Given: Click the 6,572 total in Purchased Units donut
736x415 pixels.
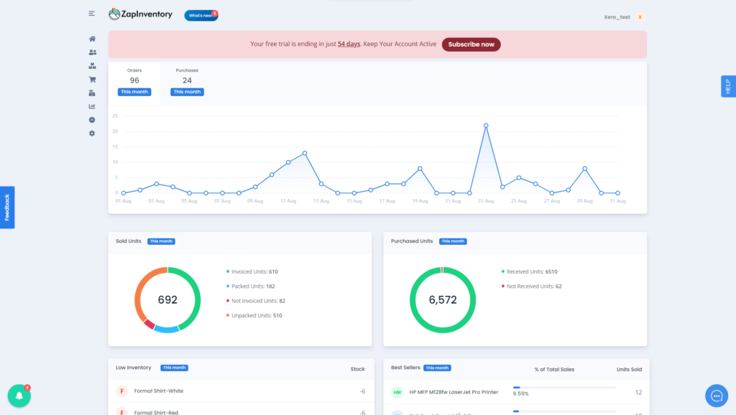Looking at the screenshot, I should 443,300.
